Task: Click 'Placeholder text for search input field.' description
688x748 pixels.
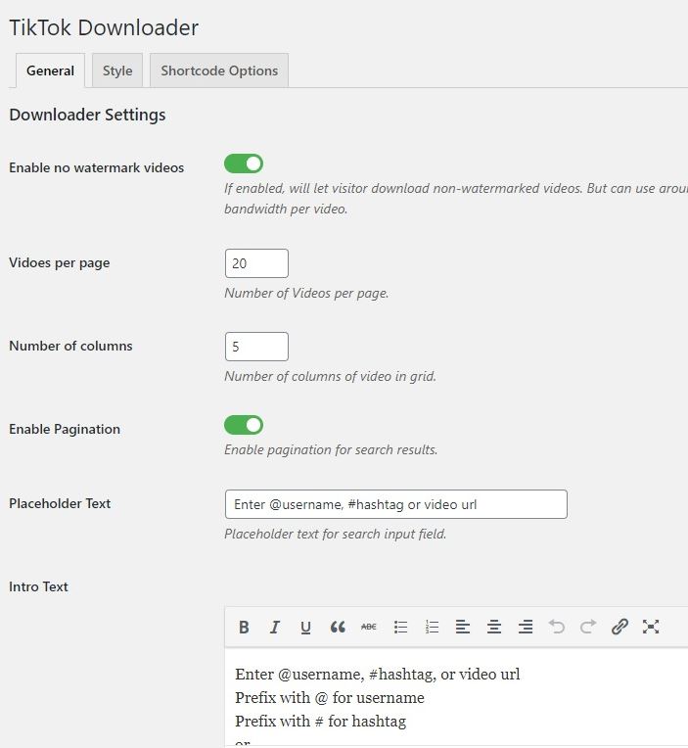Action: [335, 534]
